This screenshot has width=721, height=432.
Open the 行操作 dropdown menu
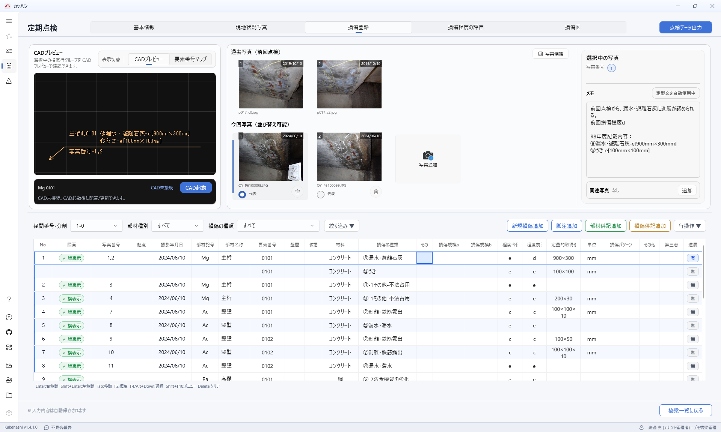click(x=690, y=226)
